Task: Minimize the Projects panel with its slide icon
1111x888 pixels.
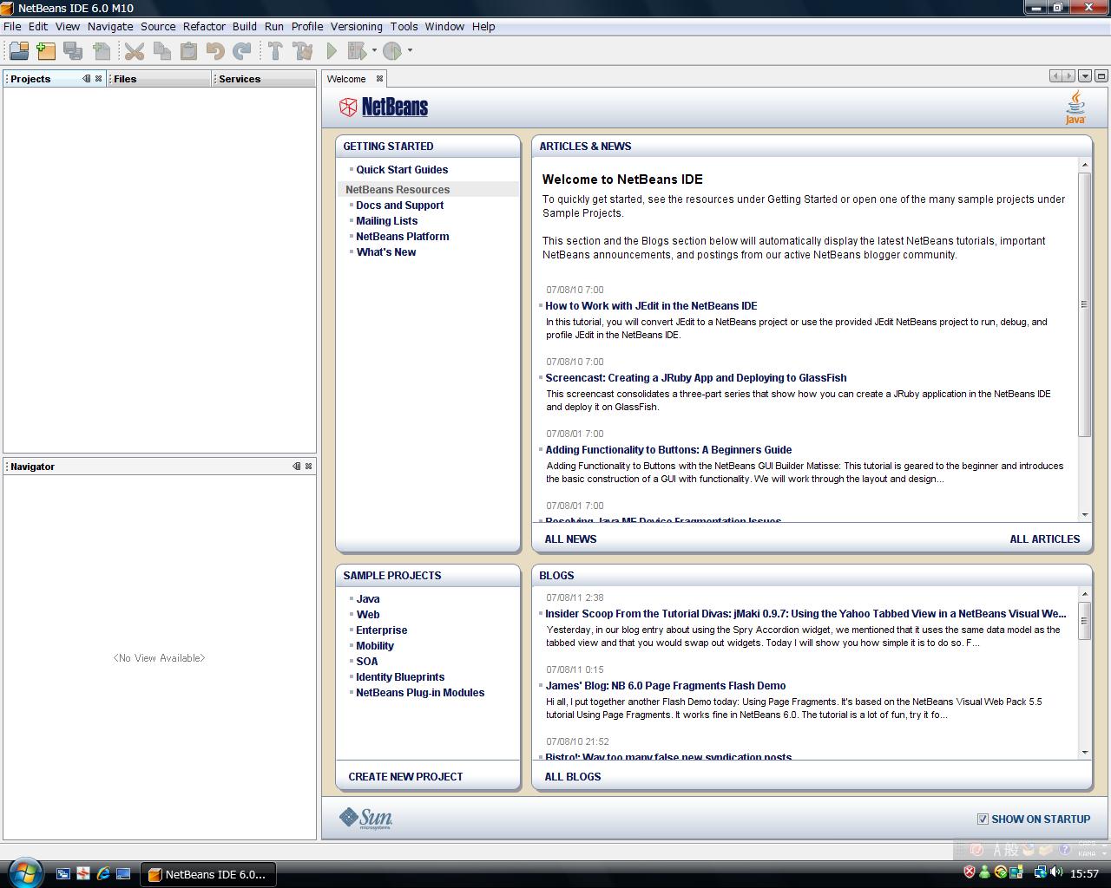Action: (86, 78)
